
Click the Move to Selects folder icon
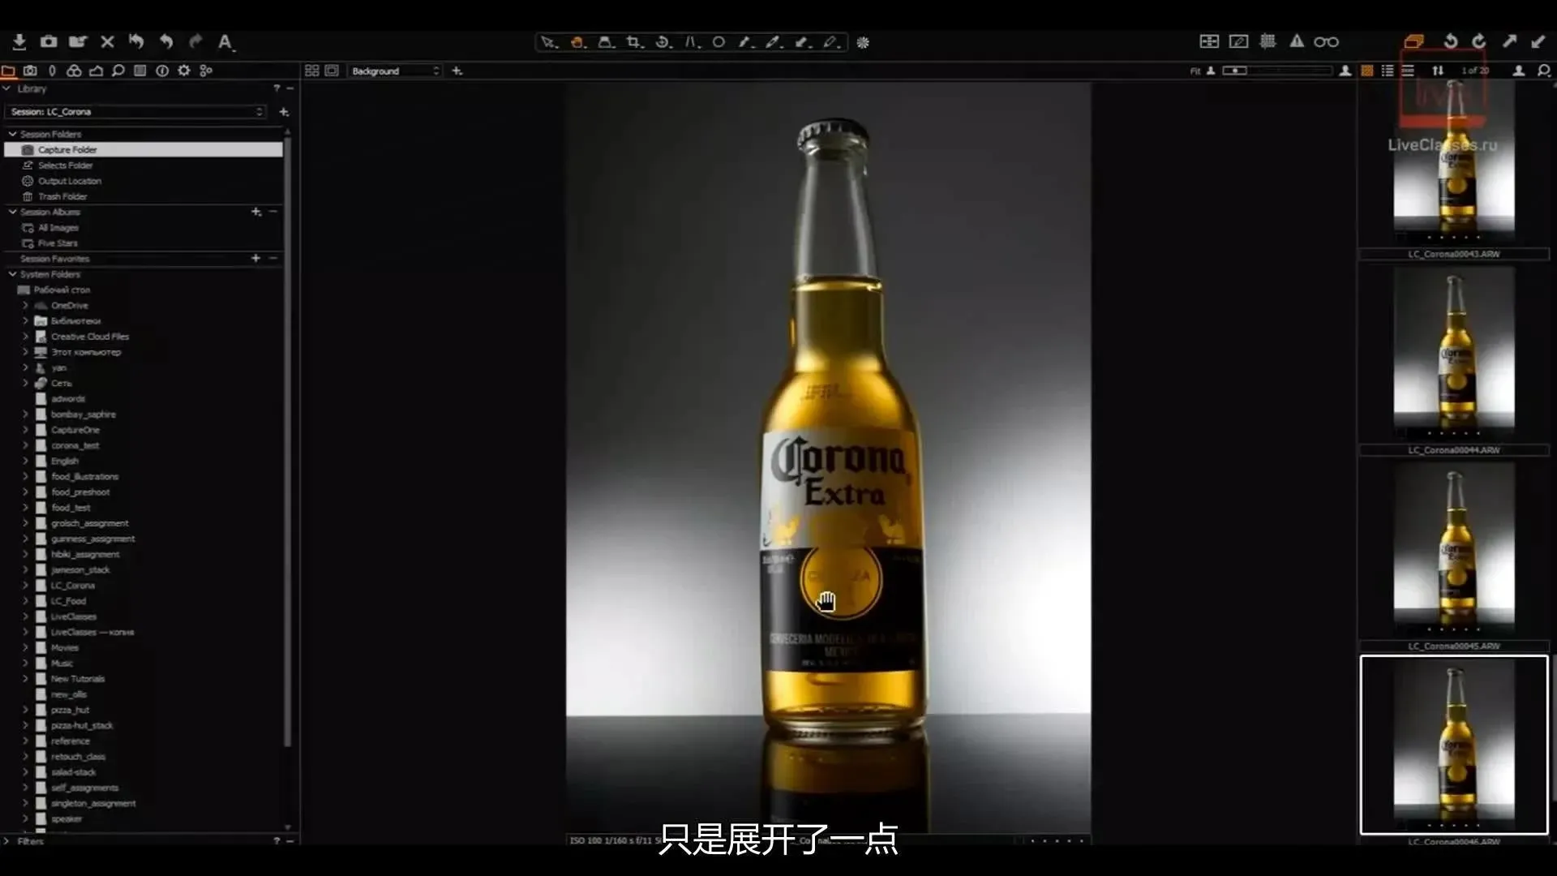(x=78, y=41)
